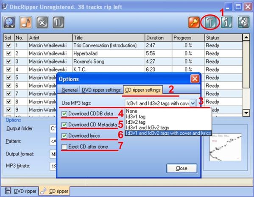Click the DVD ripper film icon
The height and width of the screenshot is (197, 254).
[x=8, y=191]
